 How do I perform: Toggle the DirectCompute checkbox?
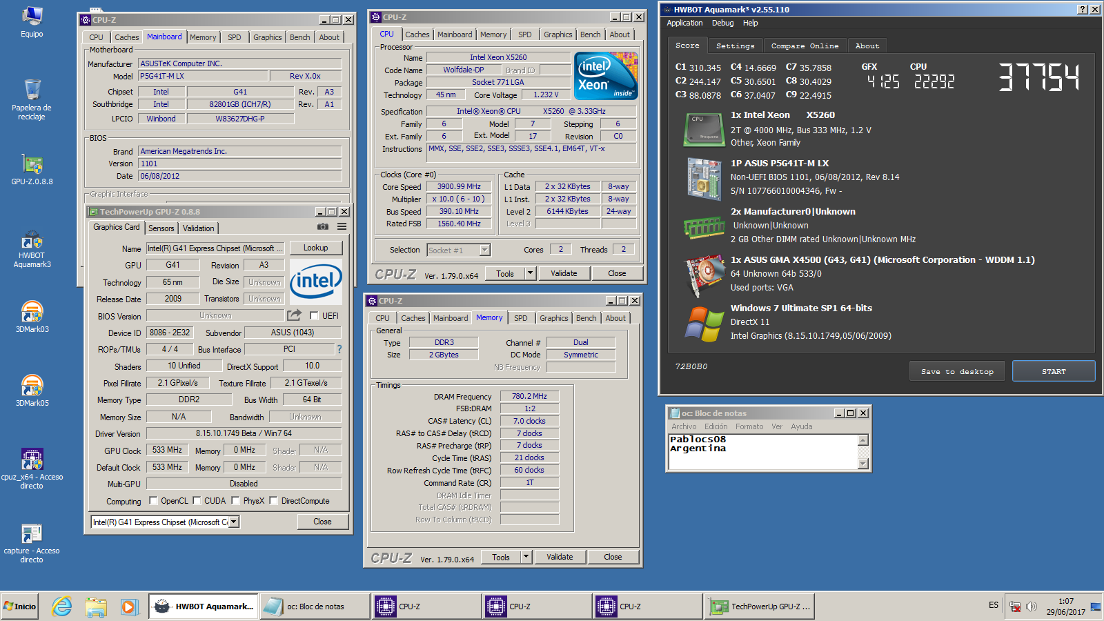tap(273, 500)
